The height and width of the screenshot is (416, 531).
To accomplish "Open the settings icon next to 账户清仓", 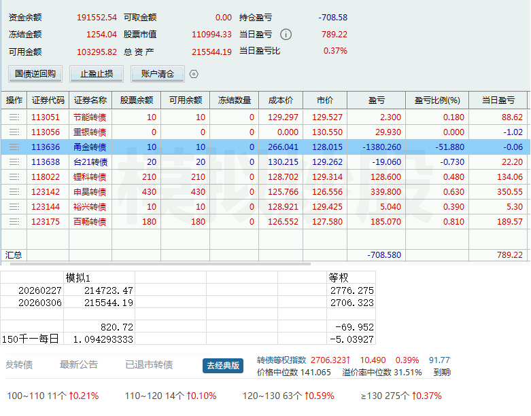I will click(x=194, y=74).
